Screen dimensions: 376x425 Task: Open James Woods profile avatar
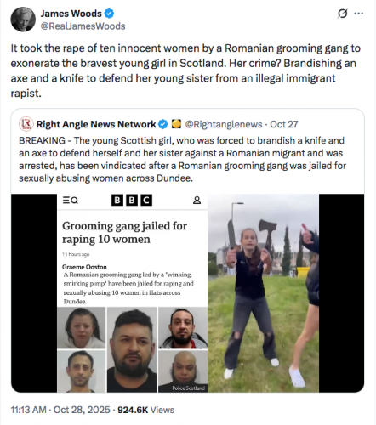pyautogui.click(x=23, y=20)
